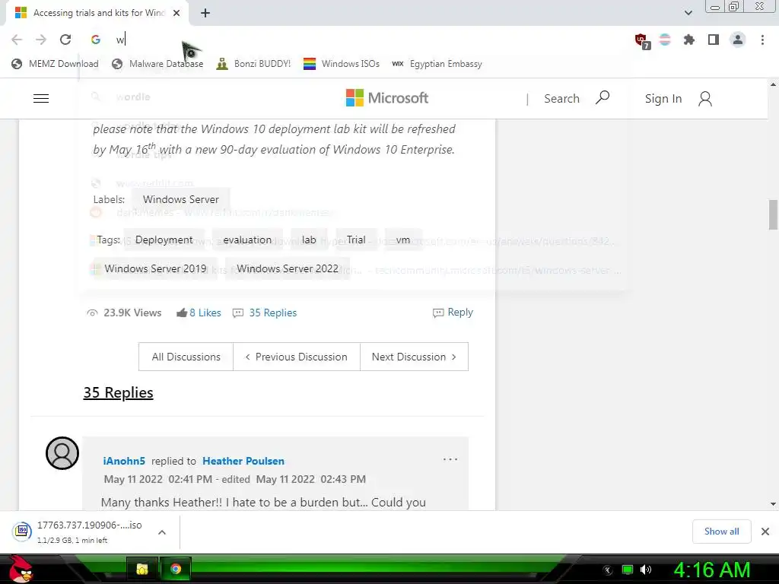This screenshot has width=779, height=584.
Task: Open the Extensions puzzle icon
Action: 689,40
